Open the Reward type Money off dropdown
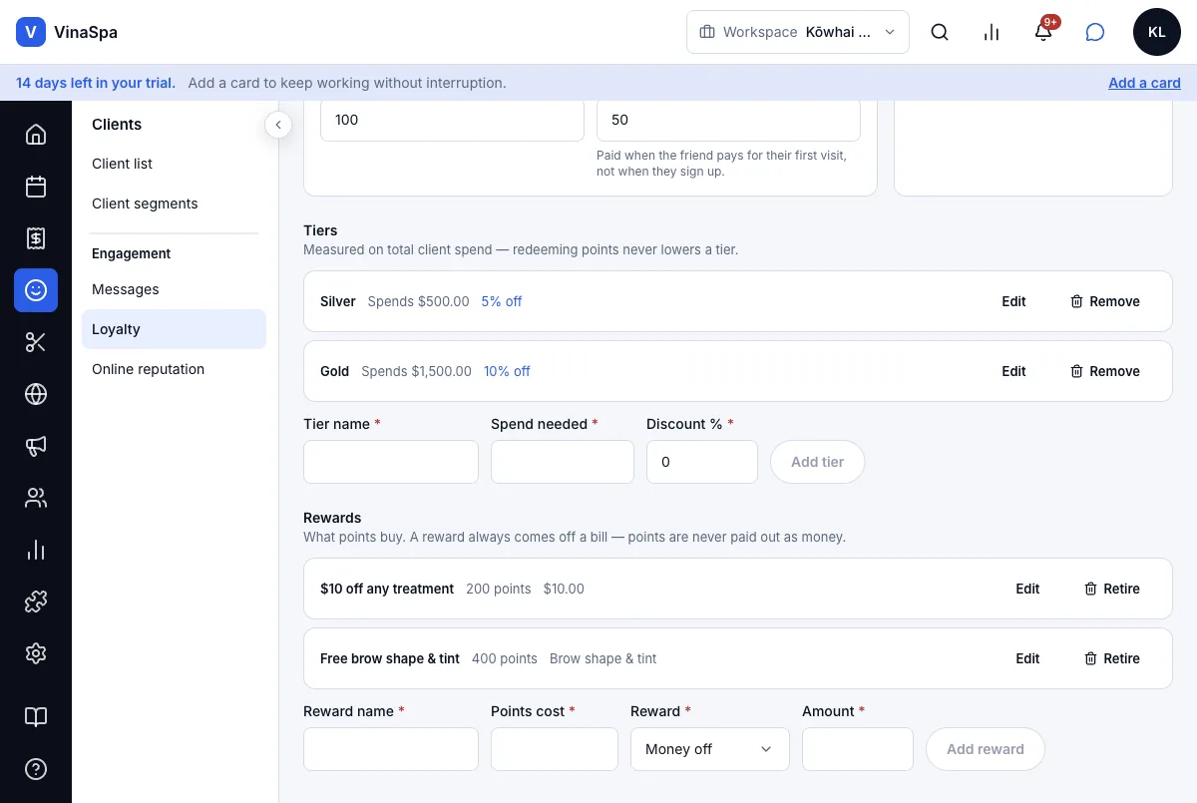 click(710, 749)
